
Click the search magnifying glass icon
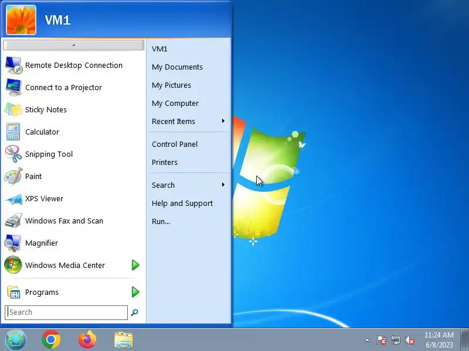point(135,312)
